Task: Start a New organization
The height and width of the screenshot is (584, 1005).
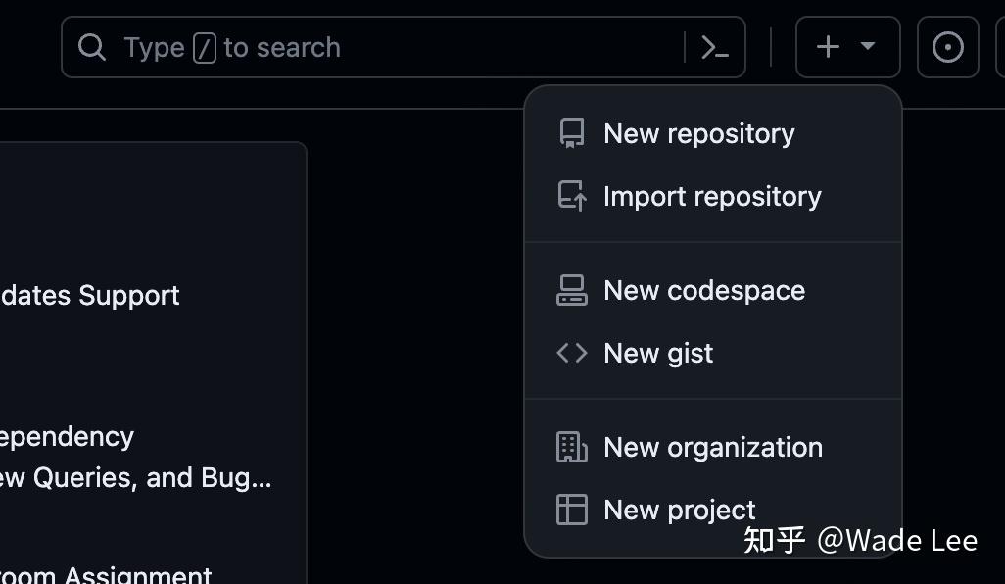Action: tap(713, 447)
